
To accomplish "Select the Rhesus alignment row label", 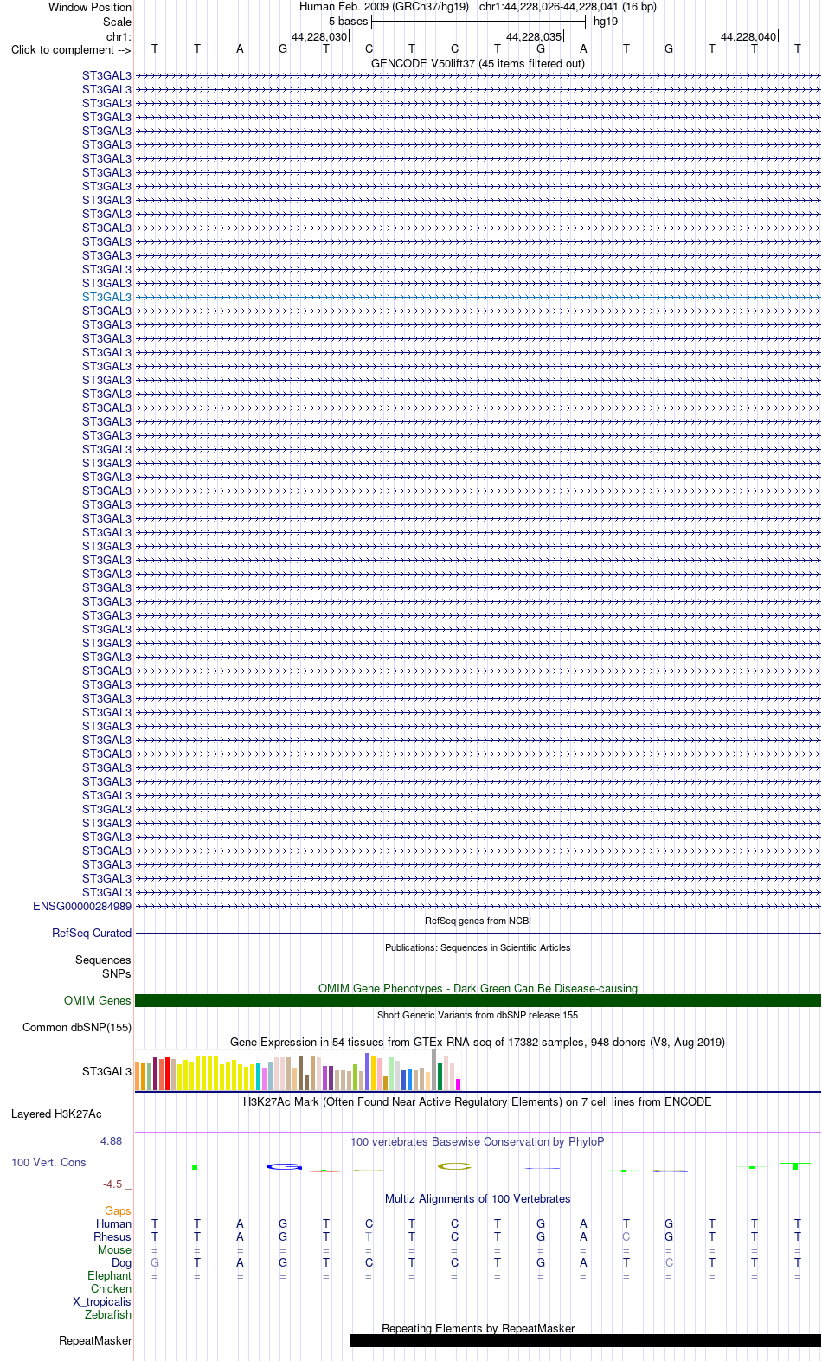I will (x=112, y=1236).
